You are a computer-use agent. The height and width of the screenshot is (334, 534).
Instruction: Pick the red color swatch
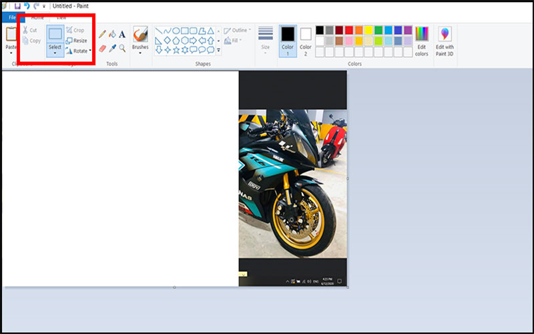click(349, 30)
